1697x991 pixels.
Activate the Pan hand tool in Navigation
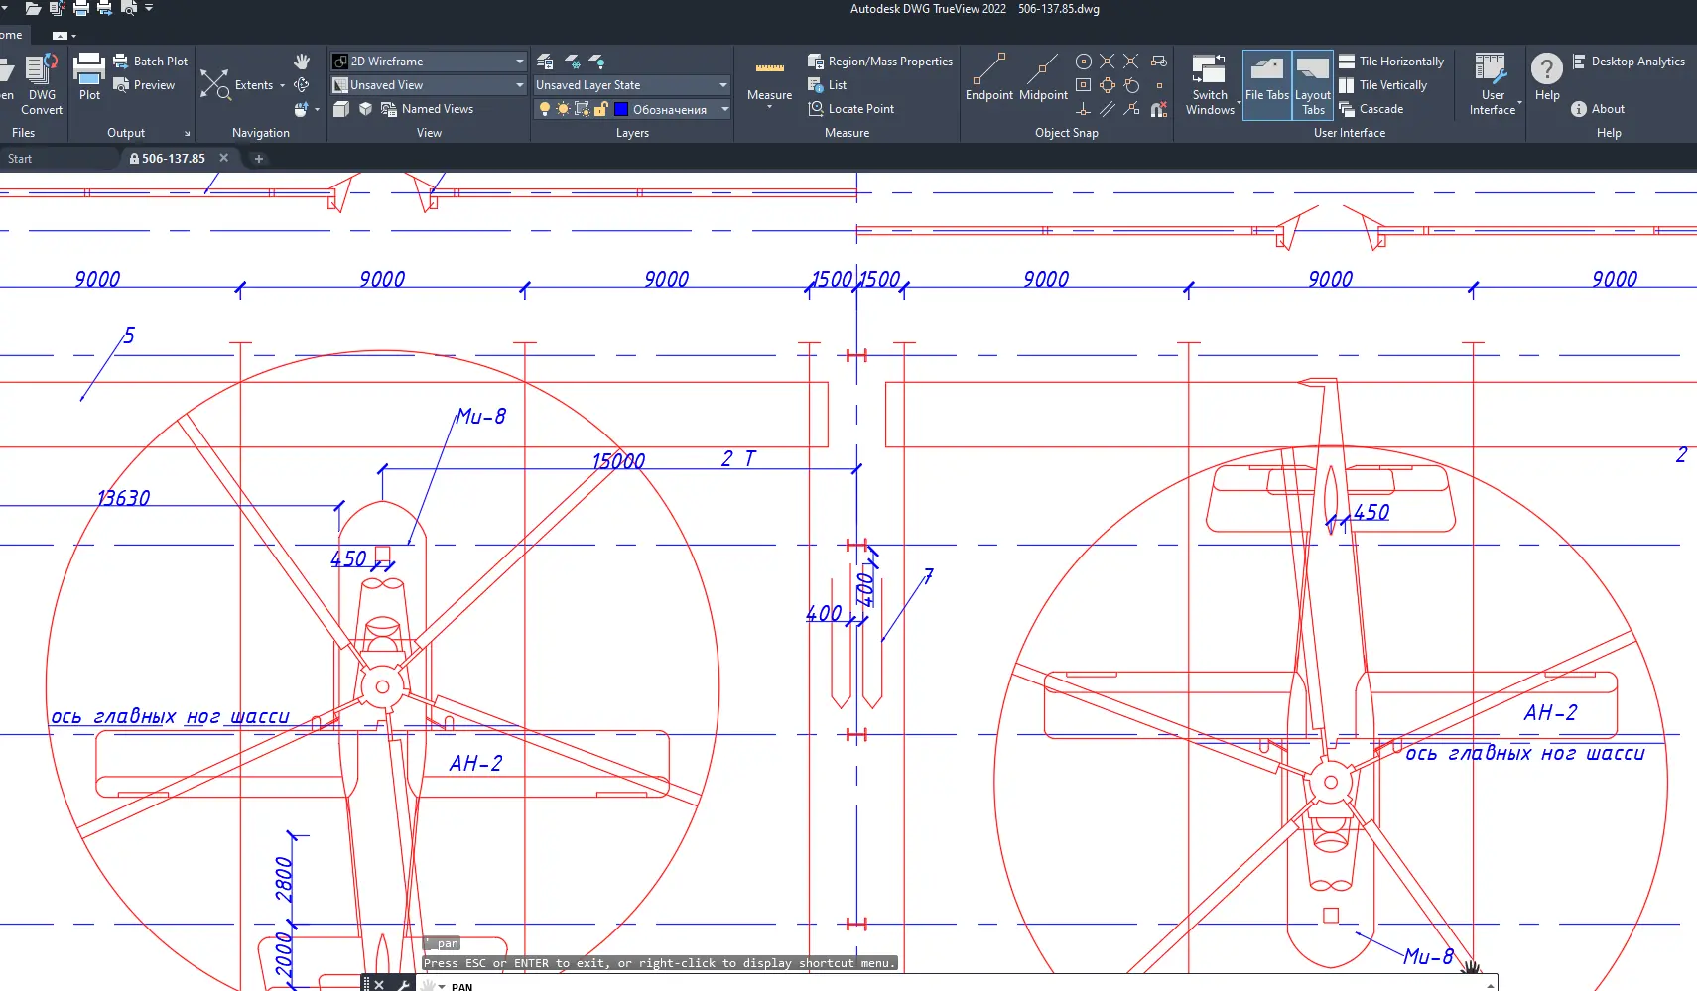point(302,62)
